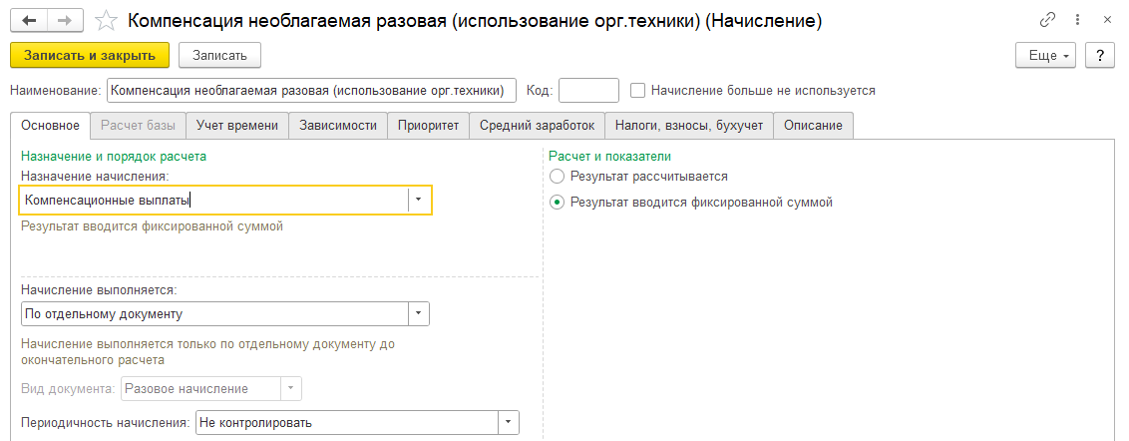
Task: Click the back navigation arrow
Action: click(30, 21)
